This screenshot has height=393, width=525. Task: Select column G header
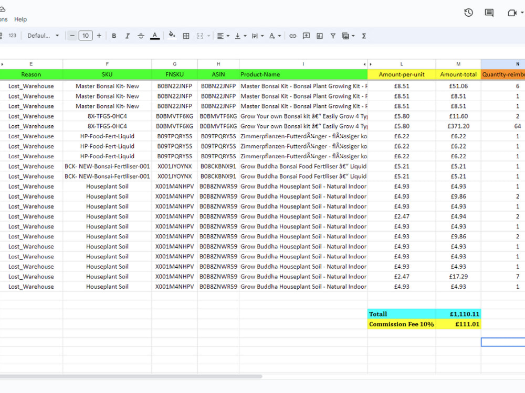[174, 64]
